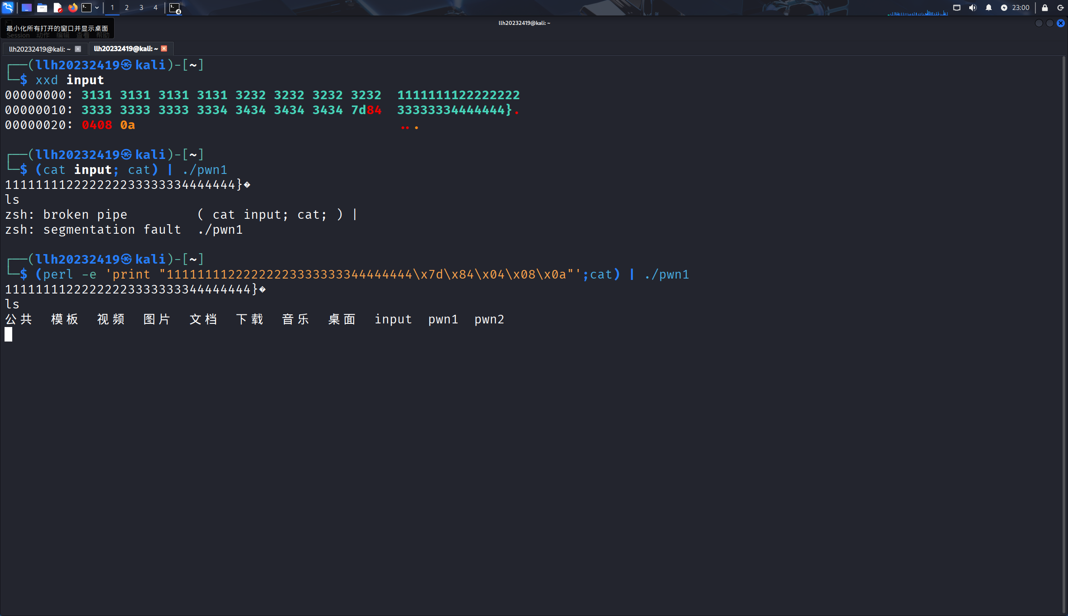Click the show desktop panel icon
This screenshot has height=616, width=1068.
[x=27, y=7]
